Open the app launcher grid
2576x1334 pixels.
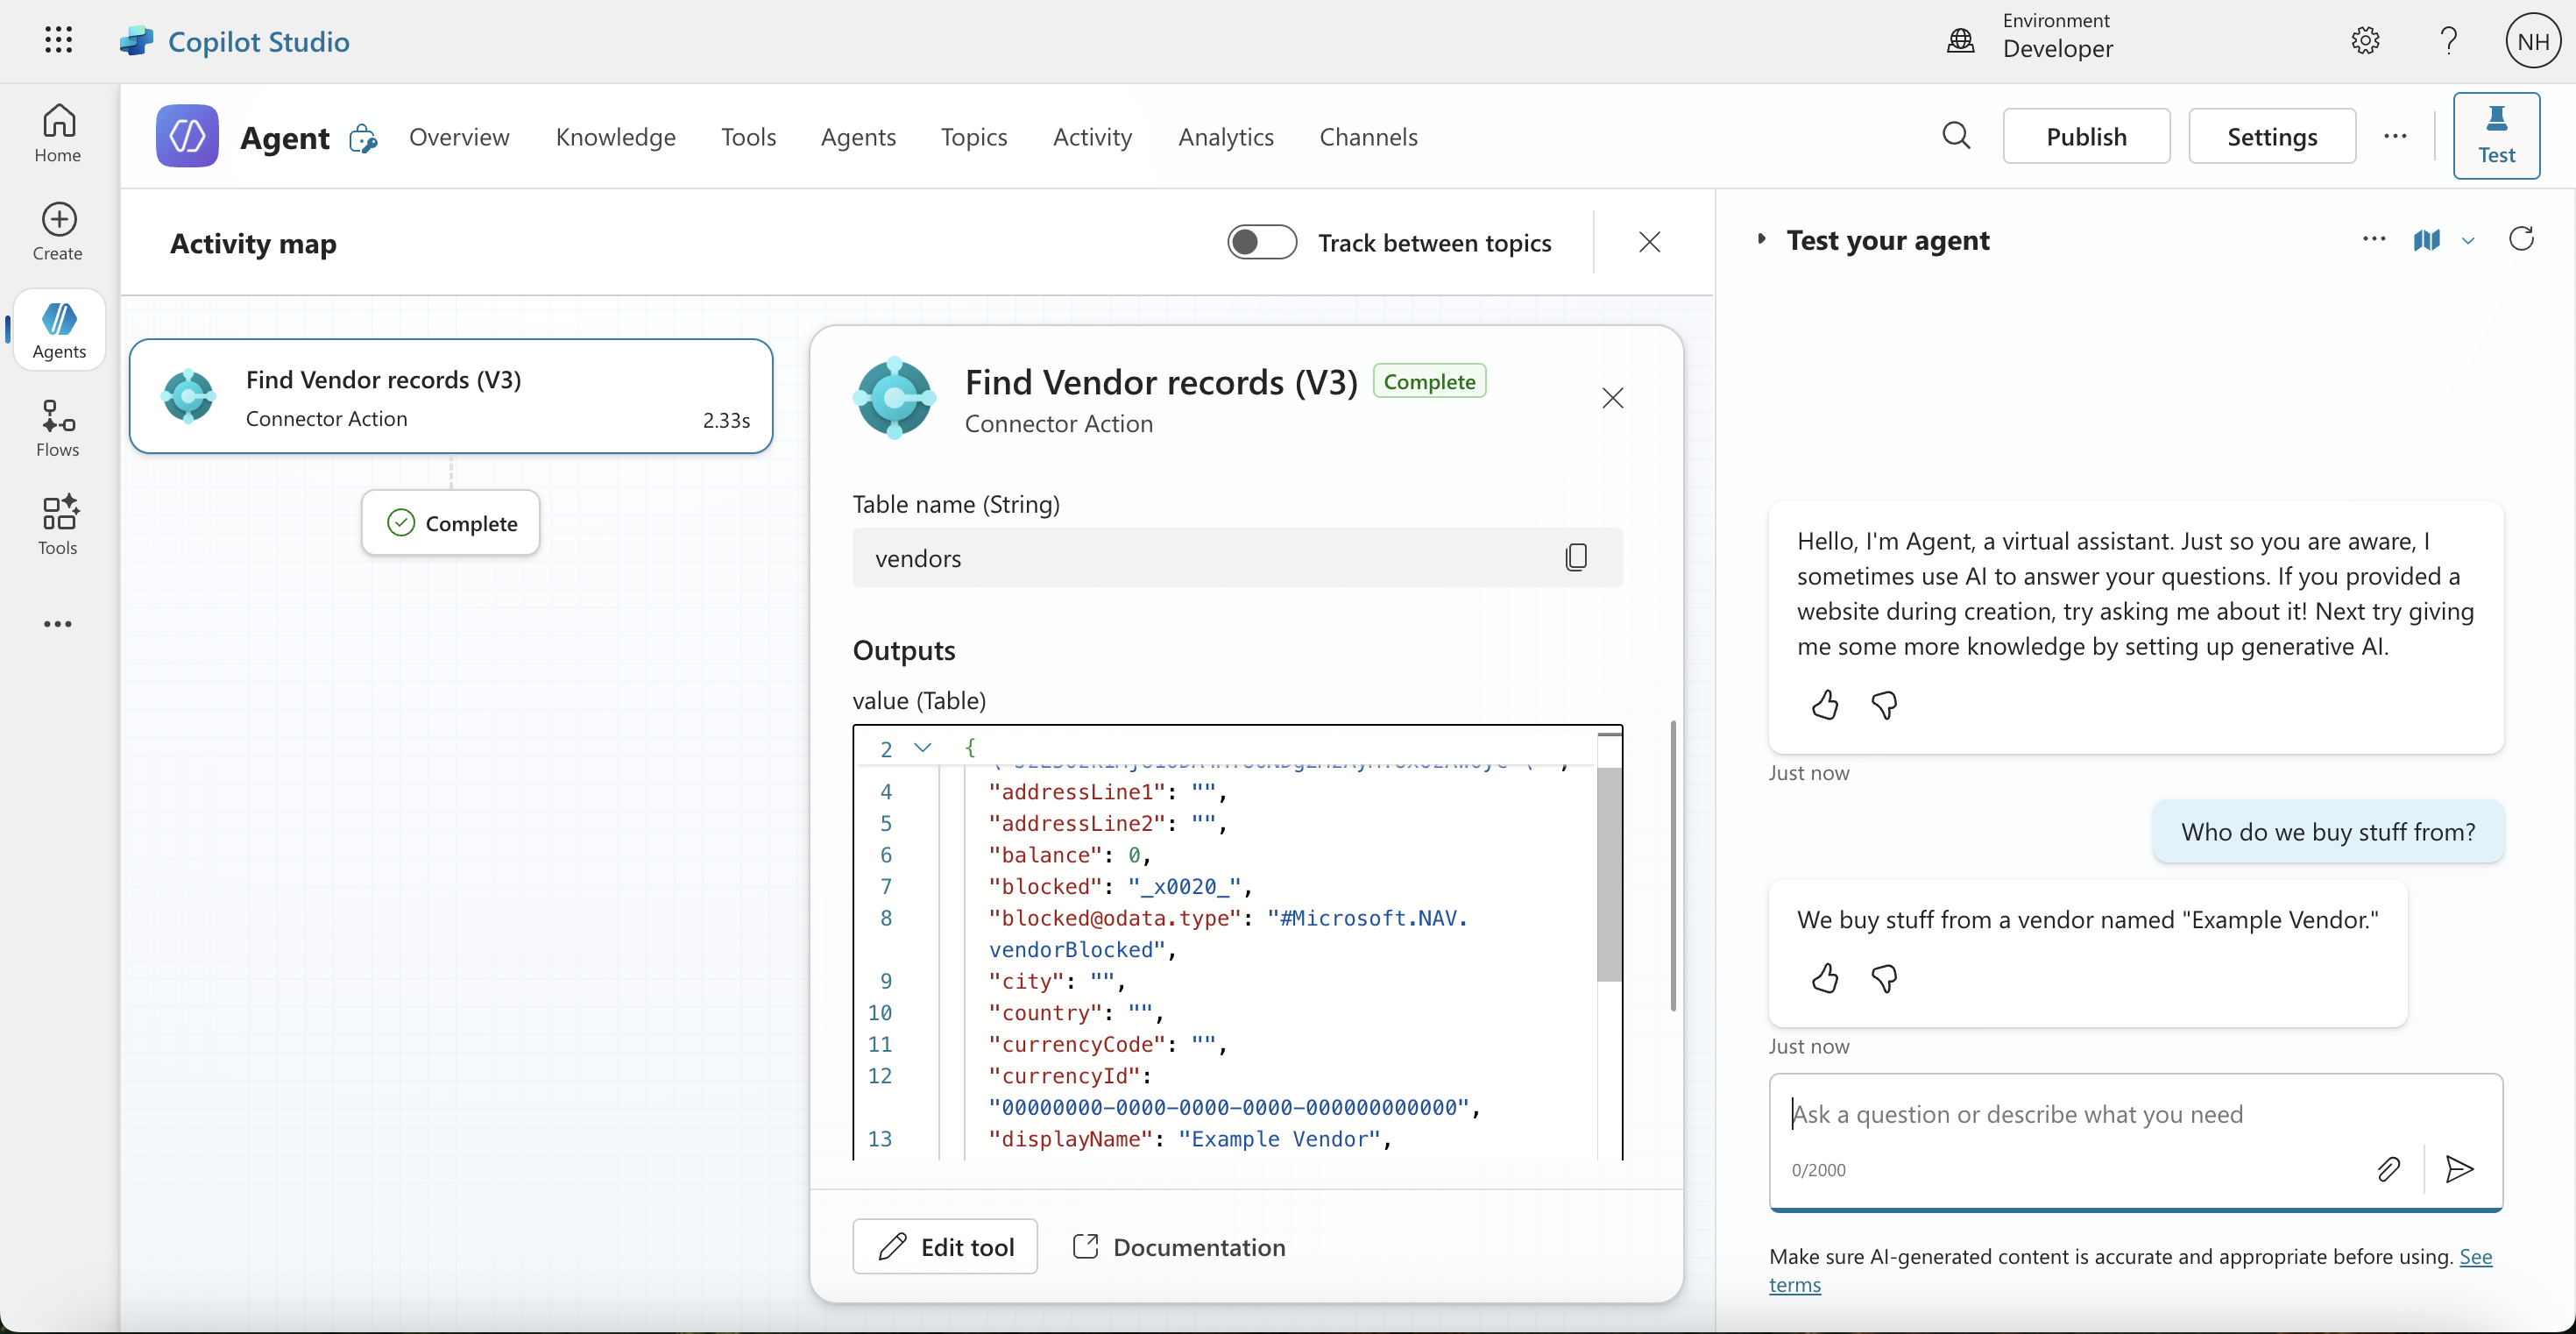(x=59, y=40)
